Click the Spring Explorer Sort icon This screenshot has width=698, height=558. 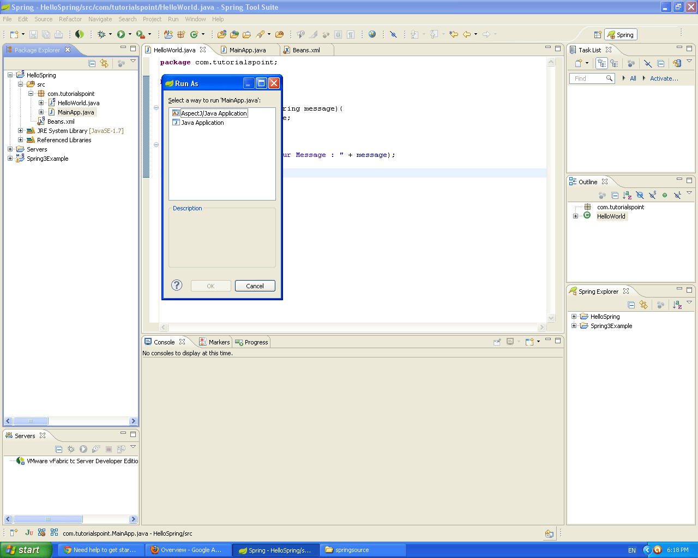point(677,305)
